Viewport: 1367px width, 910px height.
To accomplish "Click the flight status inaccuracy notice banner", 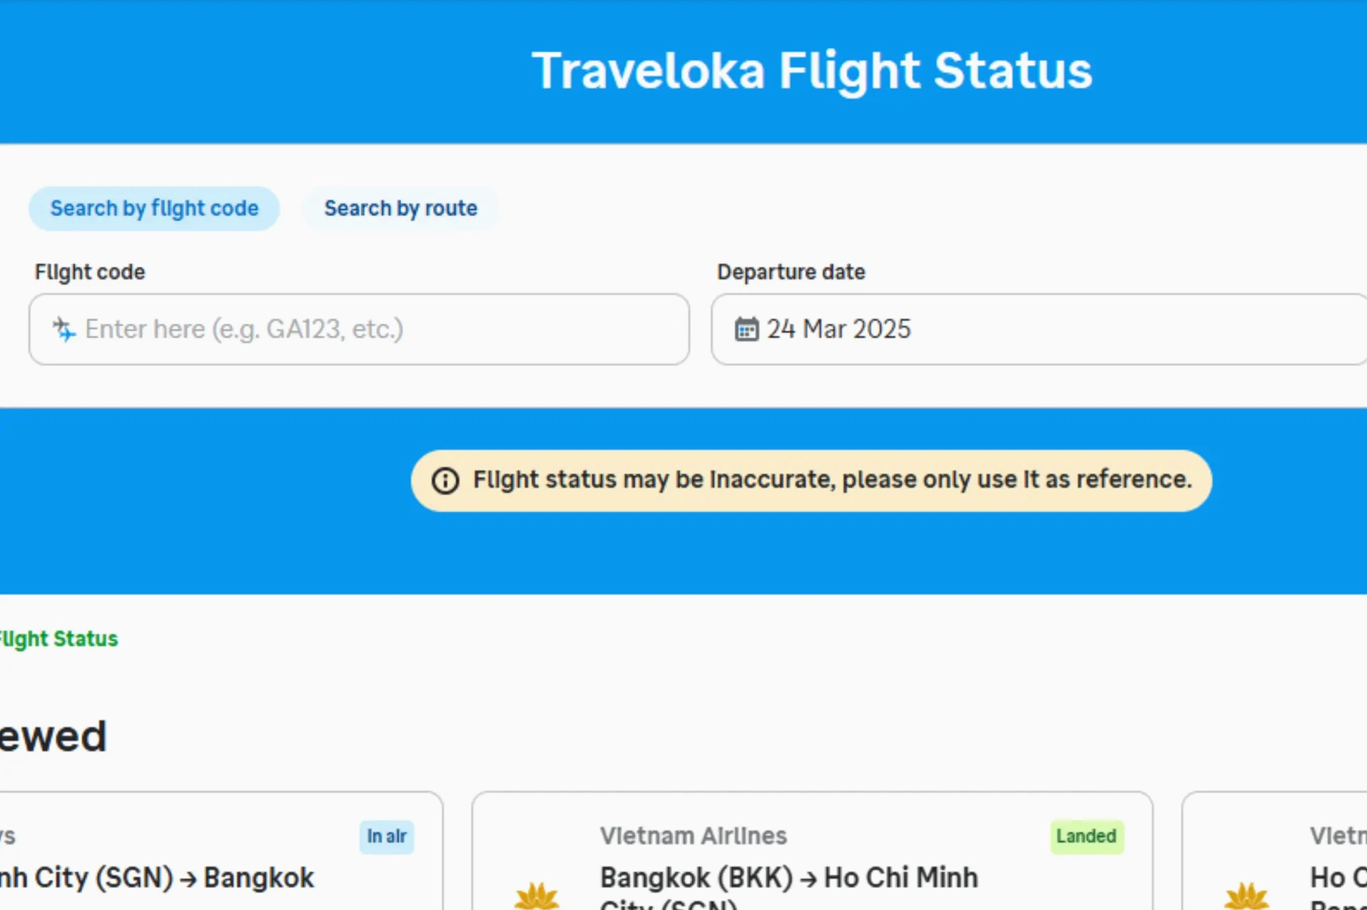I will pos(811,481).
